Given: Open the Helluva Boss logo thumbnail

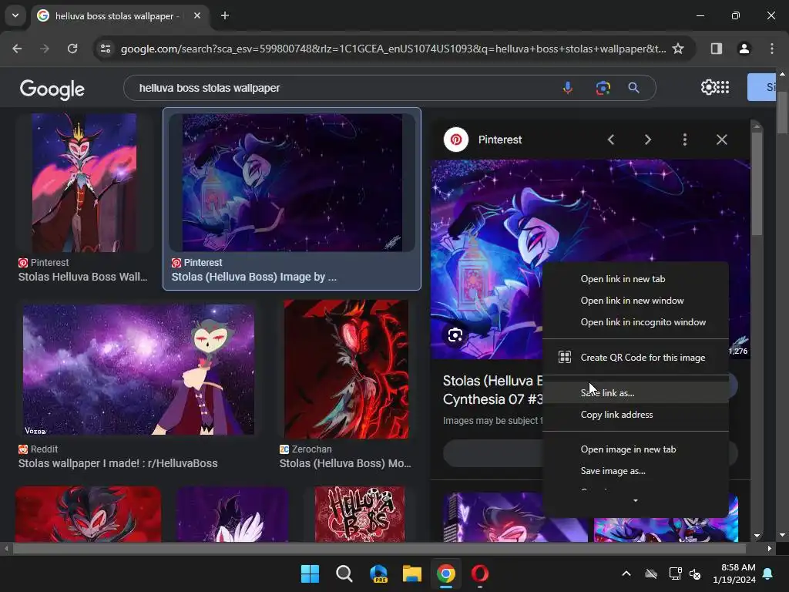Looking at the screenshot, I should click(x=360, y=514).
